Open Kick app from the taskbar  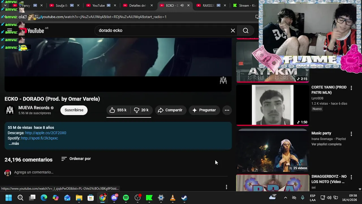point(149,198)
